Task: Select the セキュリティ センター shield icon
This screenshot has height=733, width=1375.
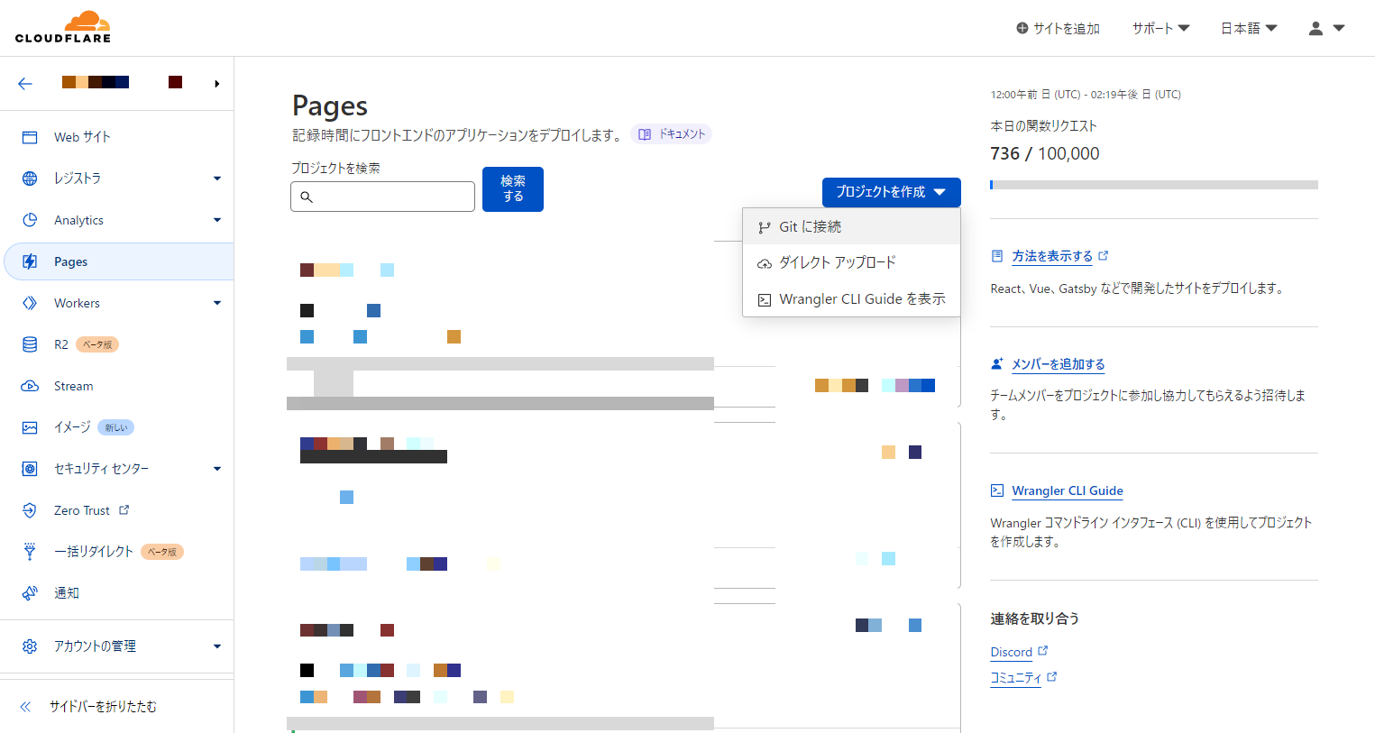Action: coord(29,468)
